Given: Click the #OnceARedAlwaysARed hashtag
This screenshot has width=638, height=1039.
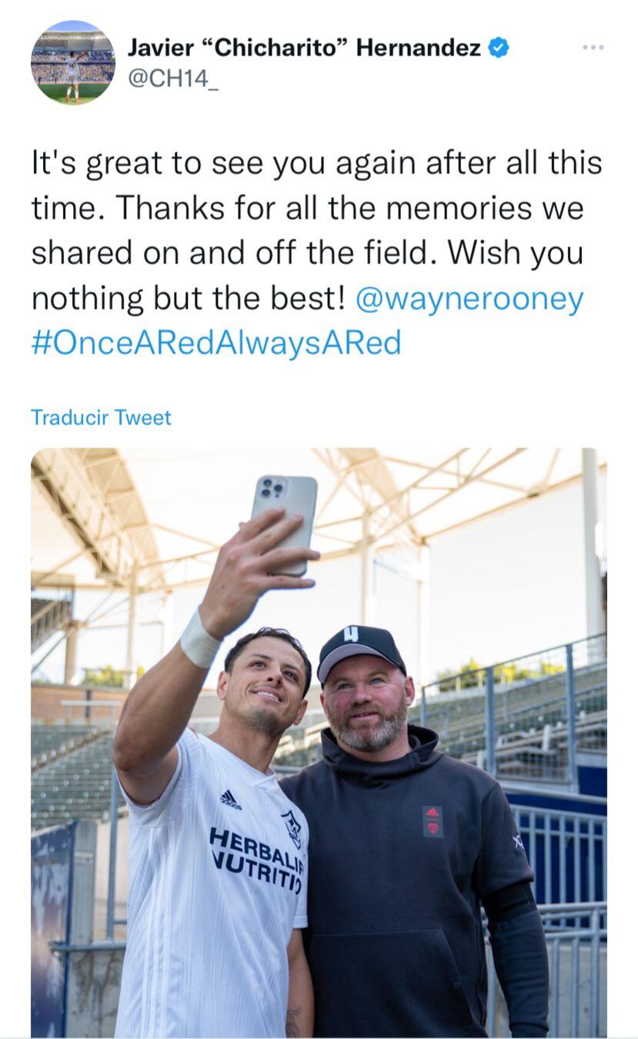Looking at the screenshot, I should click(216, 342).
